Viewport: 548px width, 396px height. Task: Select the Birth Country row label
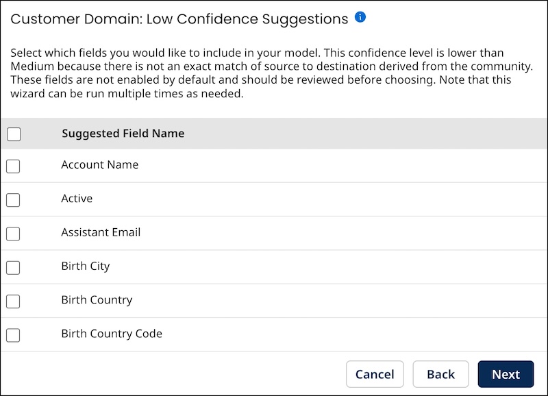[97, 300]
